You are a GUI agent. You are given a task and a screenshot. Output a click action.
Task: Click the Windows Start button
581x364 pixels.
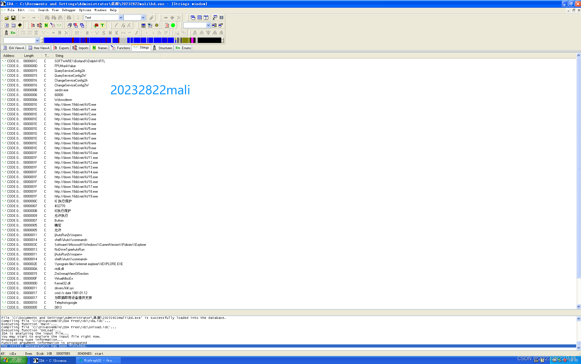tap(13, 360)
